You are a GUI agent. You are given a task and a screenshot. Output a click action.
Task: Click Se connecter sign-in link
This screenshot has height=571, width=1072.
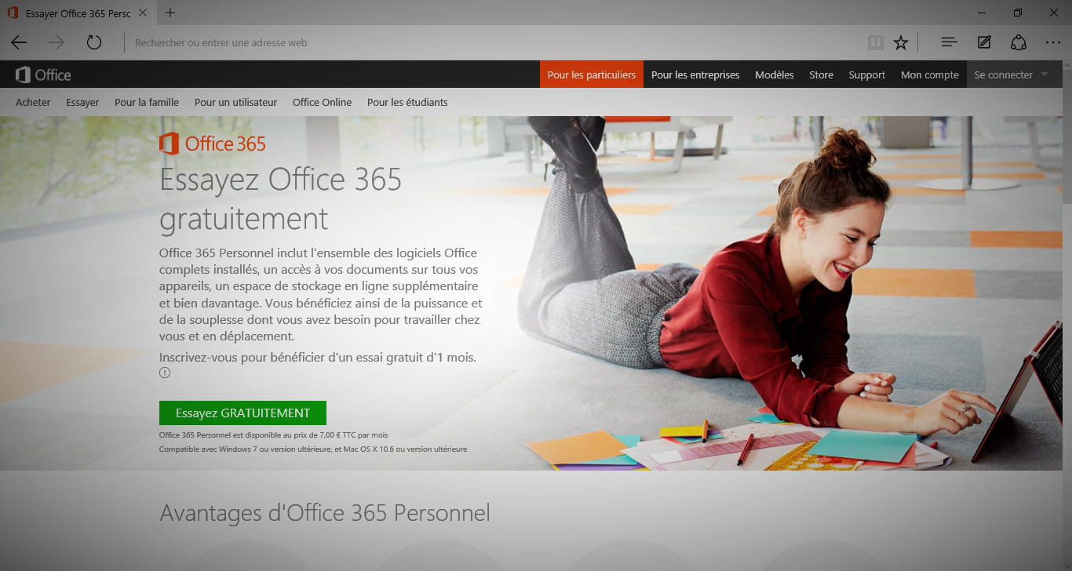1004,75
